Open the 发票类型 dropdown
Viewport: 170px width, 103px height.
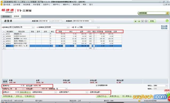click(66, 89)
